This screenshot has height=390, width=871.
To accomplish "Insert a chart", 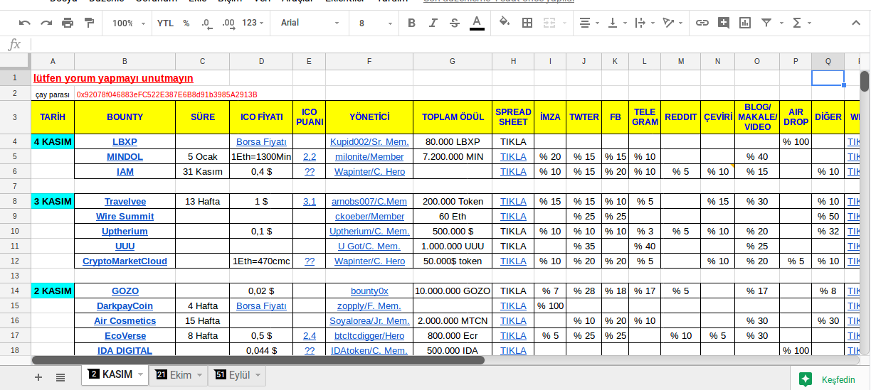I will click(745, 23).
